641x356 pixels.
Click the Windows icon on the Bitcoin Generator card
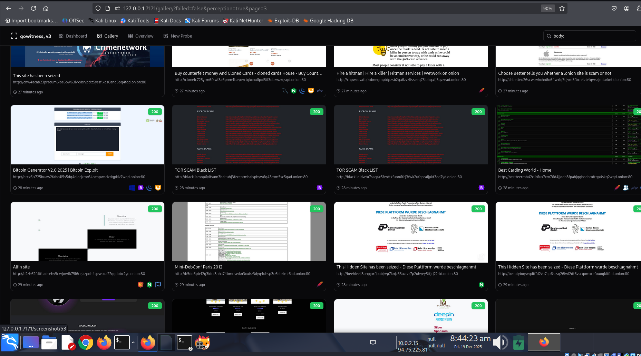point(132,188)
